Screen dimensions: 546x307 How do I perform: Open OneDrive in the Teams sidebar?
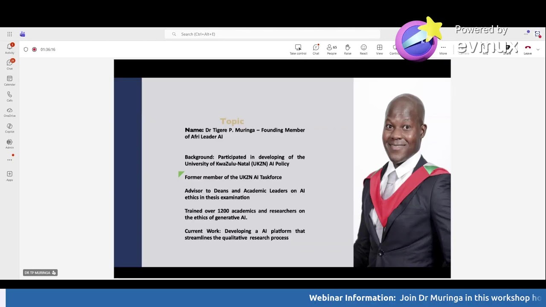9,112
